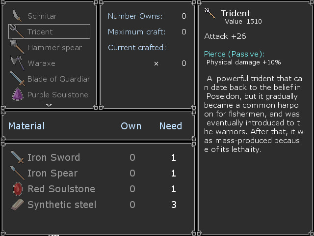Click the Pierce (Passive) skill label
This screenshot has width=314, height=236.
[x=234, y=54]
